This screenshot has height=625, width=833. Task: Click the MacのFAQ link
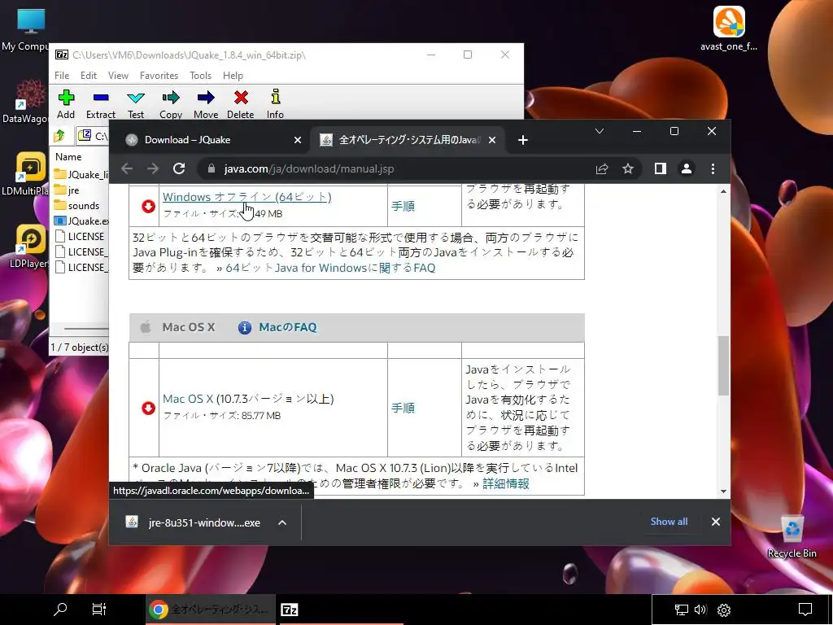[288, 327]
